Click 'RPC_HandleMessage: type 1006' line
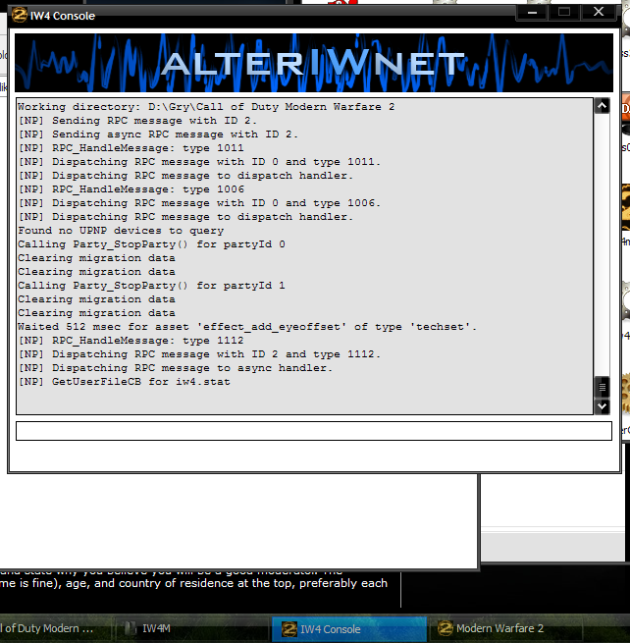Image resolution: width=630 pixels, height=643 pixels. (x=131, y=189)
